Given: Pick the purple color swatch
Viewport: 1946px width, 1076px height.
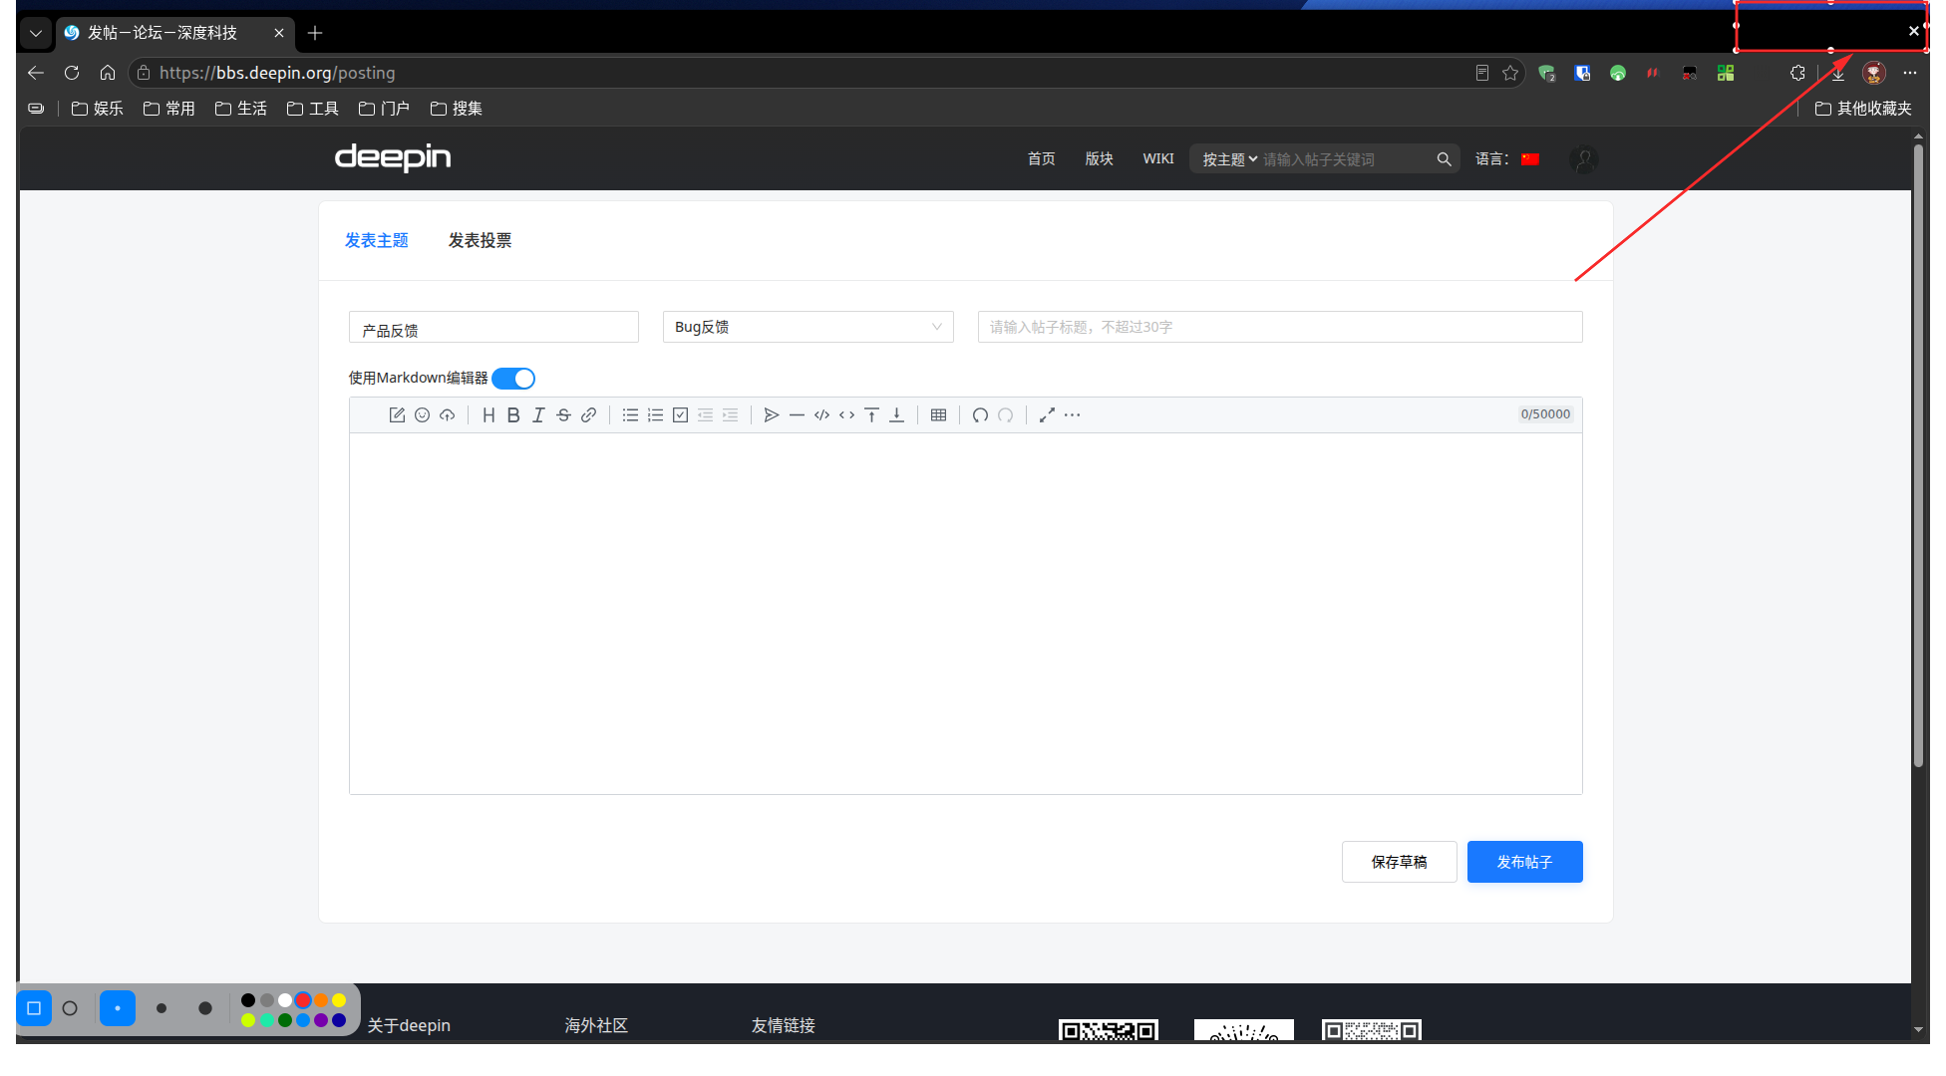Looking at the screenshot, I should 321,1020.
